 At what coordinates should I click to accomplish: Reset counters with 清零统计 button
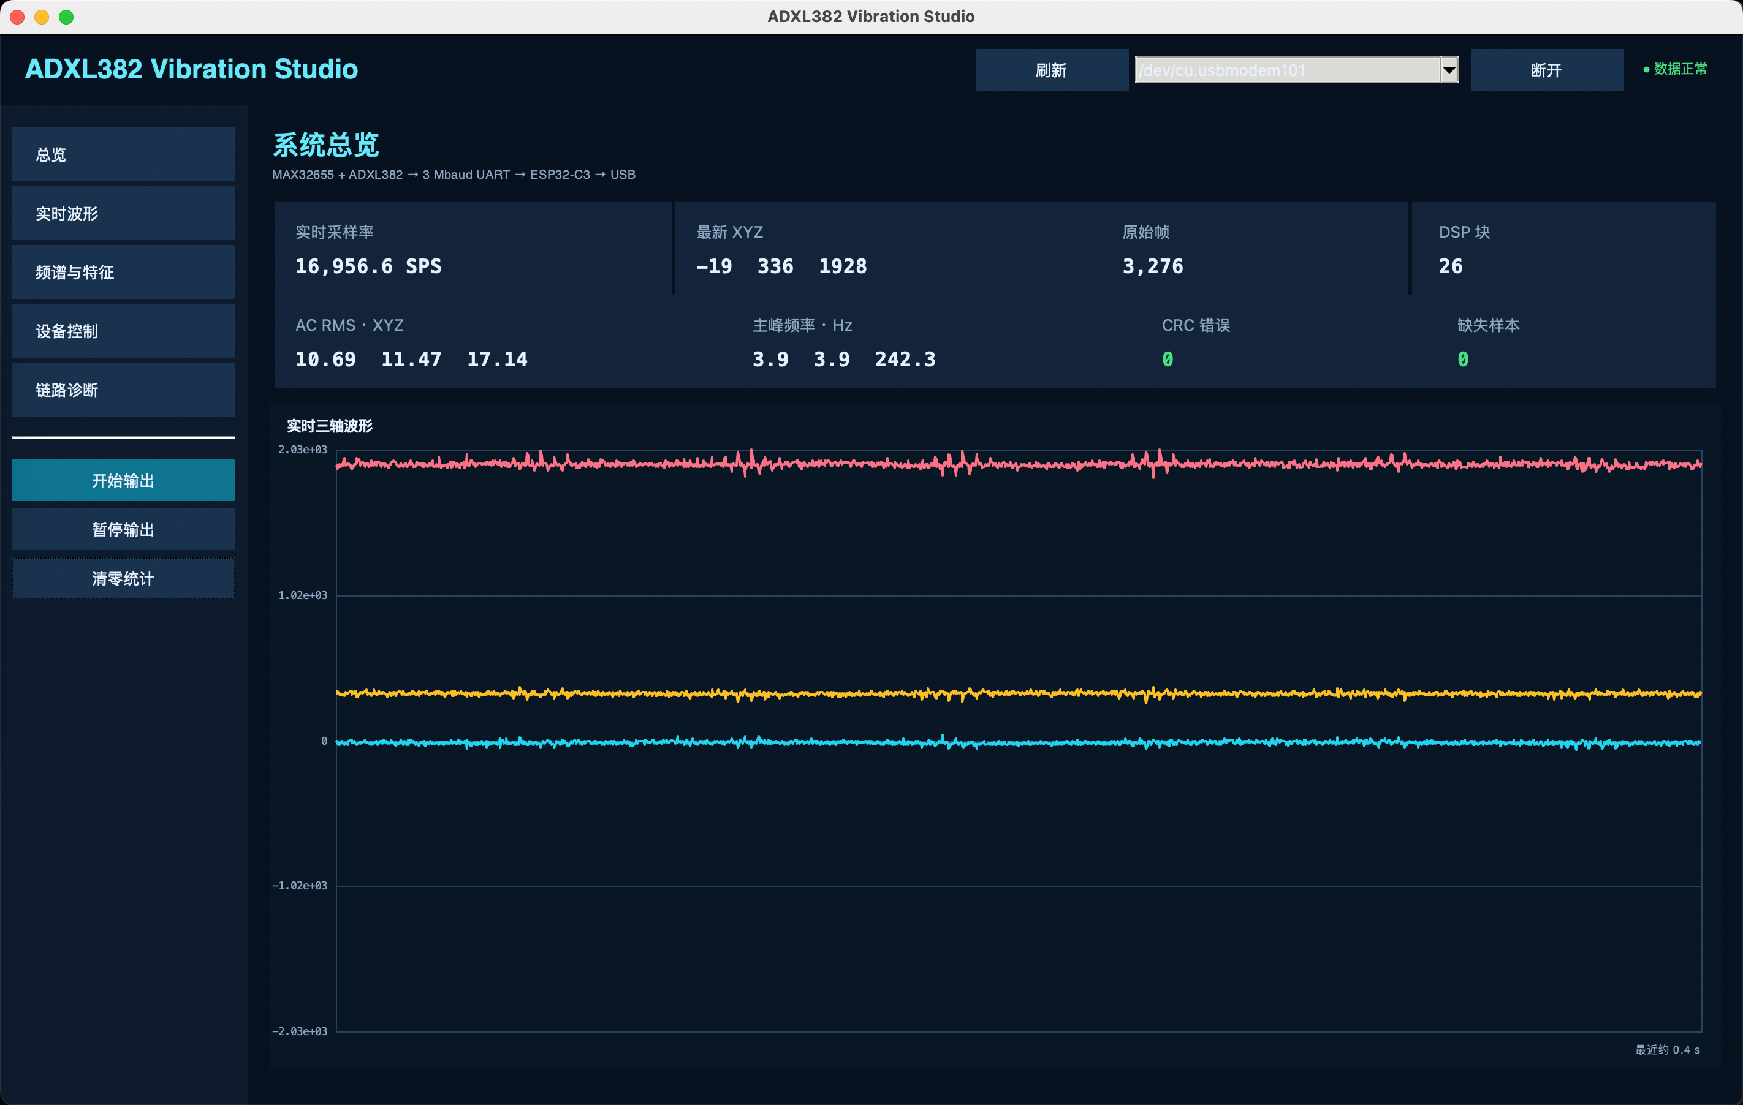[x=124, y=578]
